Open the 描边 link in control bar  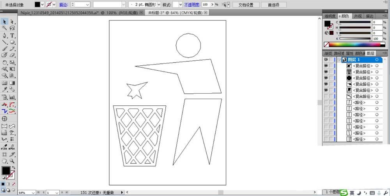[64, 4]
